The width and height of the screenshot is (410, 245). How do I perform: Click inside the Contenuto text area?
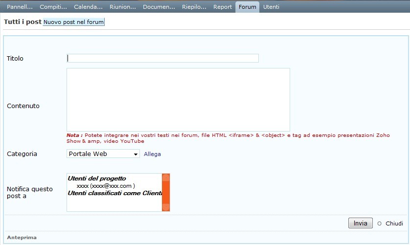click(178, 100)
